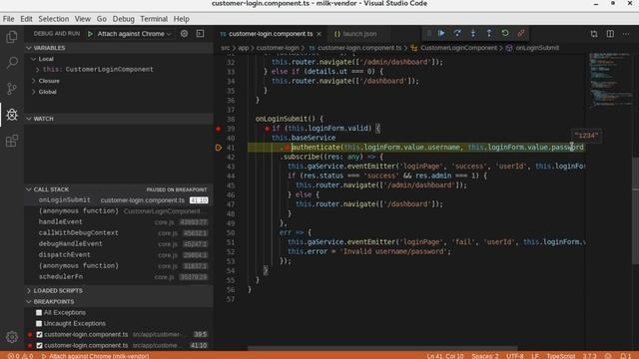Click Ln 41, Col 10 in the status bar

[x=445, y=356]
